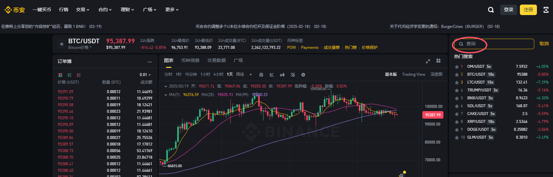Switch to the 图表 tab

click(x=169, y=61)
